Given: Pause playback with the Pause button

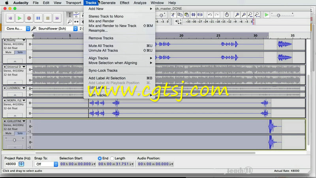Looking at the screenshot, I should coord(38,18).
